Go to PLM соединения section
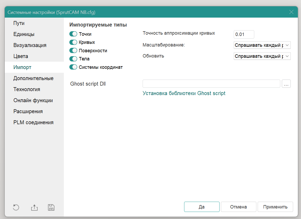The image size is (301, 219). tap(33, 122)
